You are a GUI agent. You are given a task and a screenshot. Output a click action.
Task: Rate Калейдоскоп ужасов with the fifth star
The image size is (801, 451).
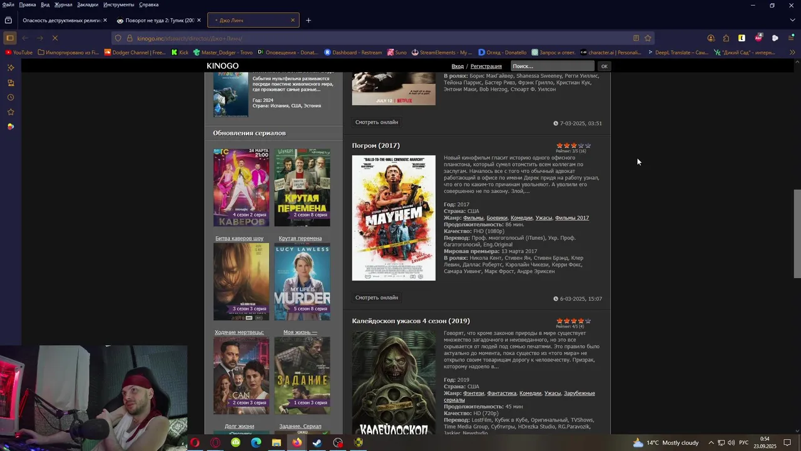click(588, 321)
